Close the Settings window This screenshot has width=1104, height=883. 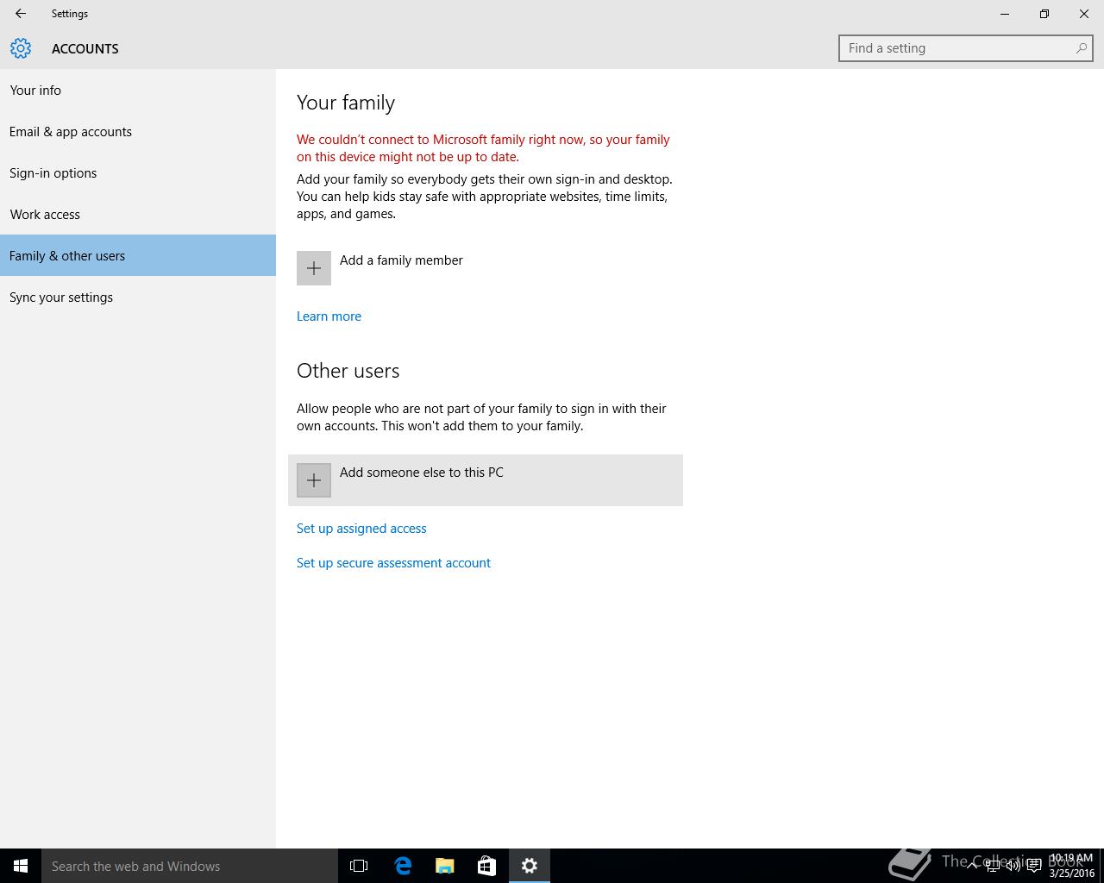point(1084,14)
